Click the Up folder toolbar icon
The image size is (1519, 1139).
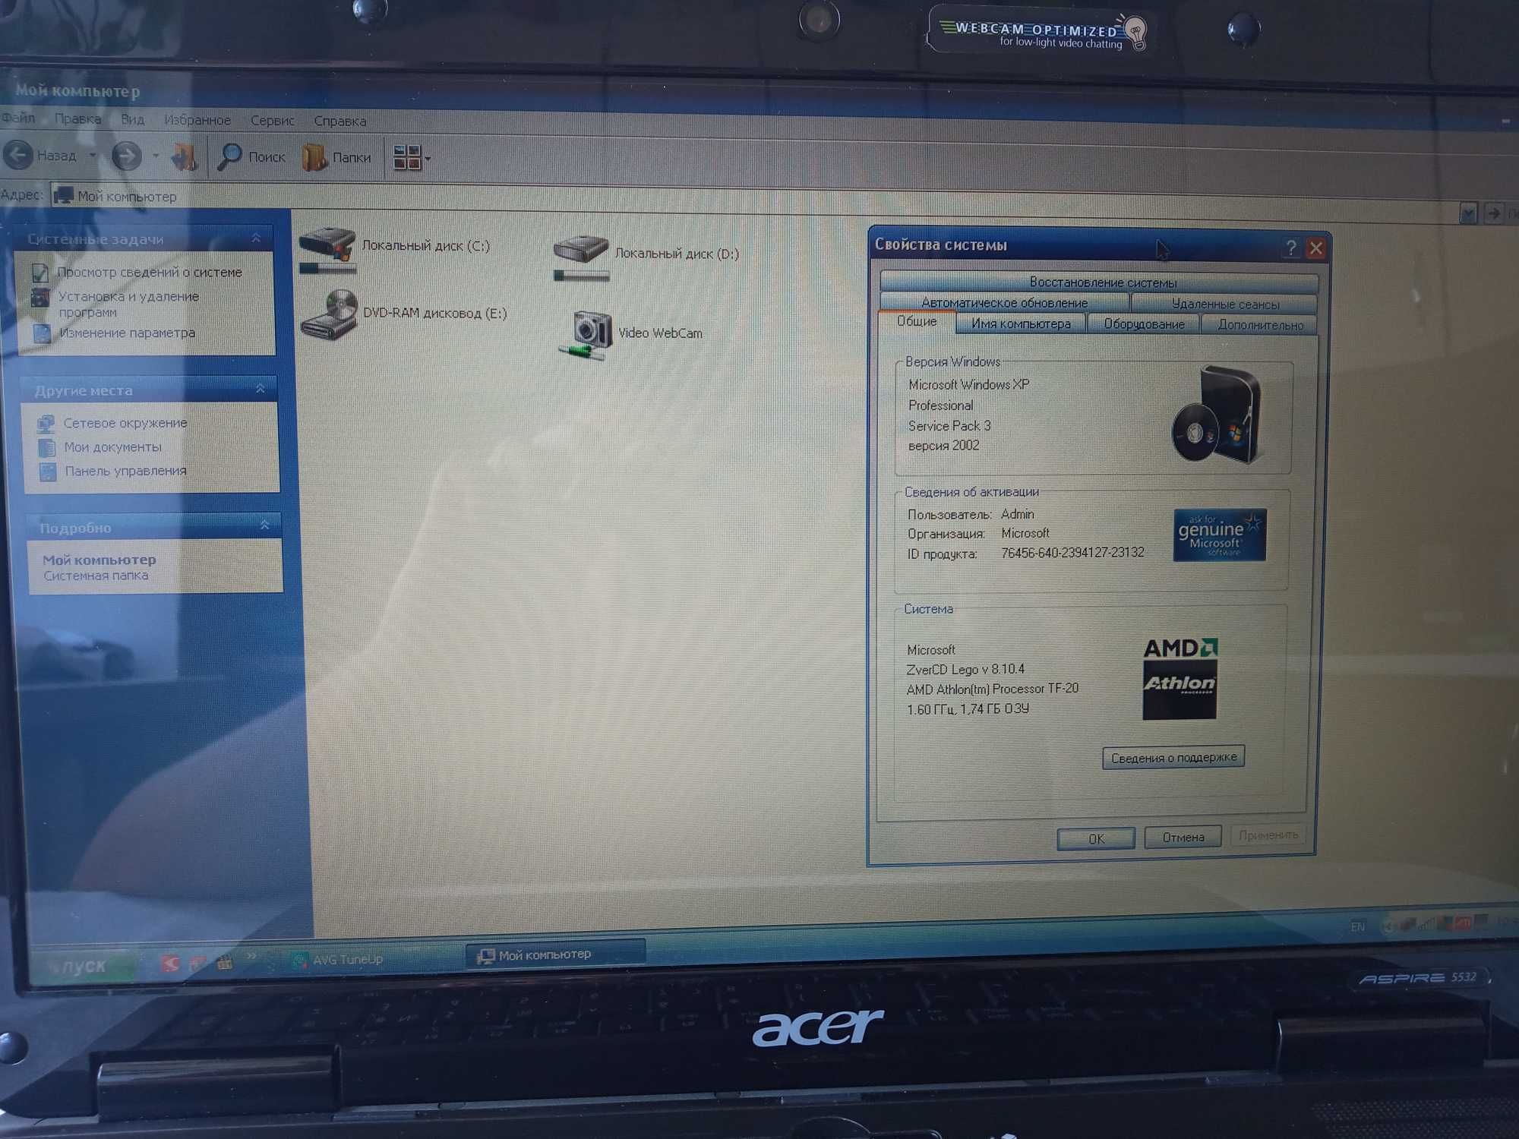[x=184, y=156]
